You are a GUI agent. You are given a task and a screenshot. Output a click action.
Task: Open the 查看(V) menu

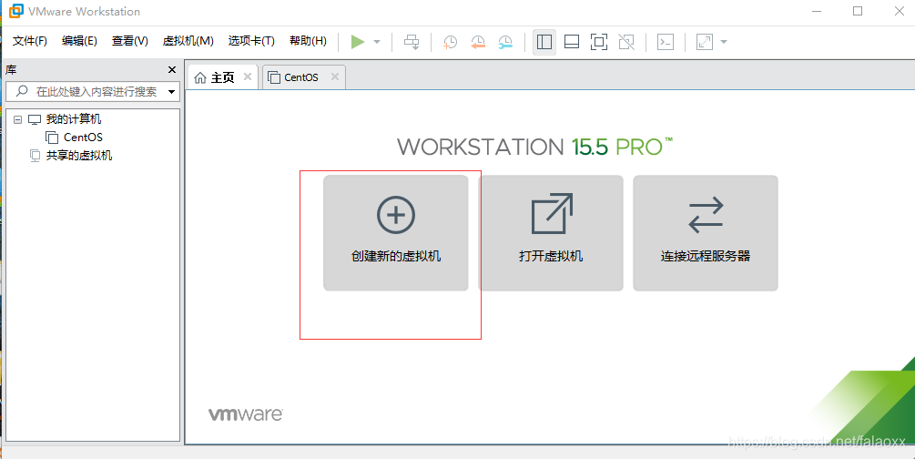click(129, 41)
